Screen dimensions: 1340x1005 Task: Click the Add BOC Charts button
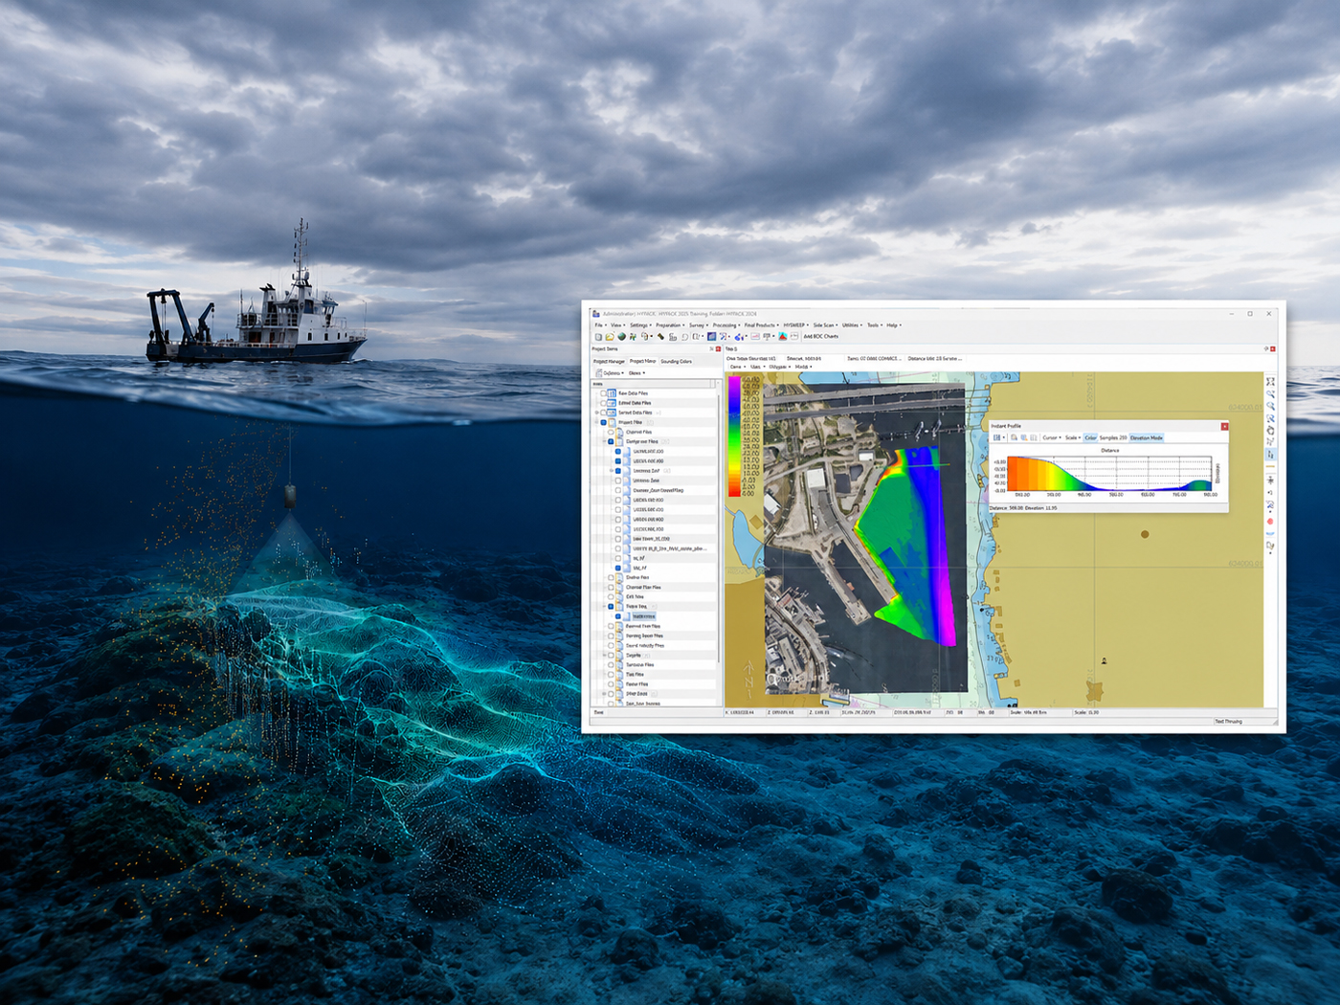coord(820,337)
